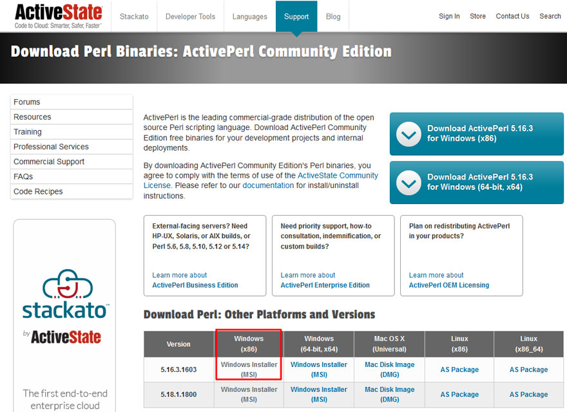Click the Windows (64-bit, x64) column header

[x=318, y=344]
